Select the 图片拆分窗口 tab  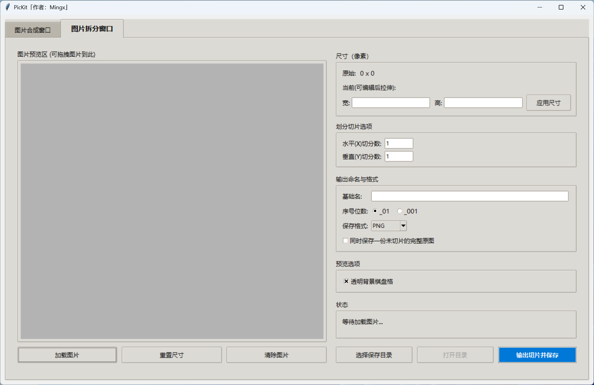(x=92, y=28)
